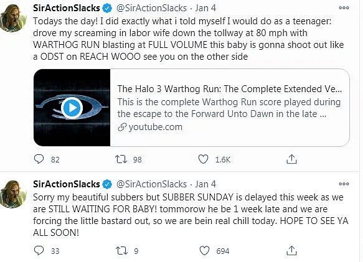Open the second tweet's Jan 4 timestamp
Viewport: 363px width, 262px height.
coord(205,184)
